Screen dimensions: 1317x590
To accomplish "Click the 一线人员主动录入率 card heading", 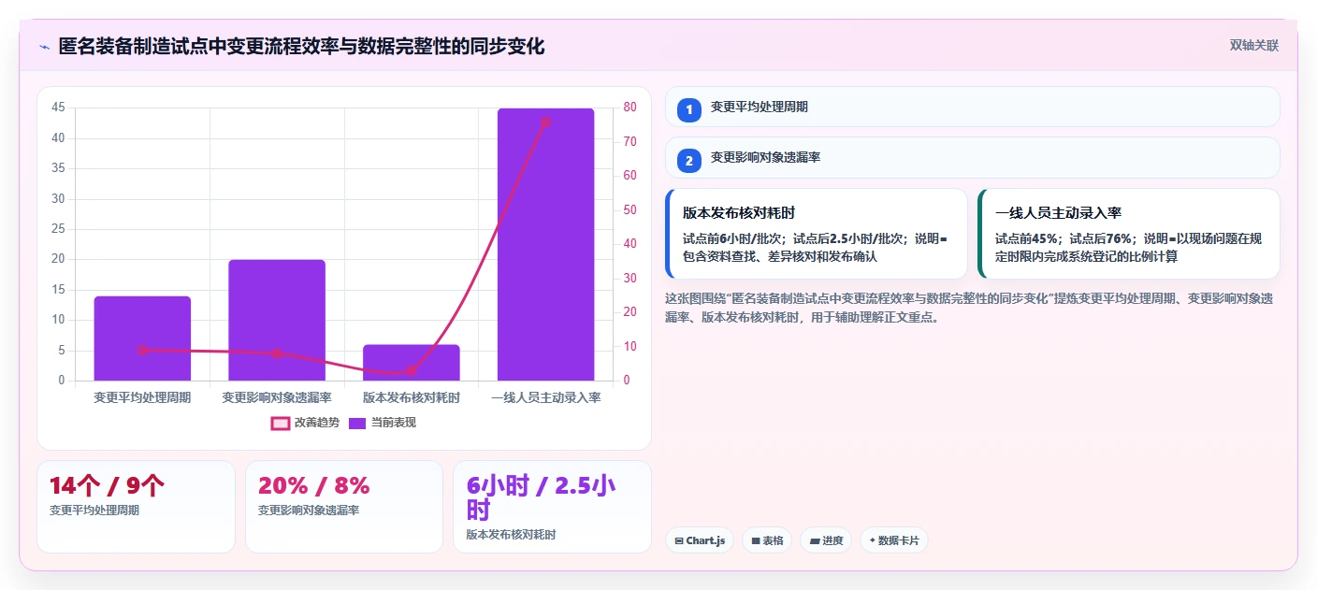I will point(1058,213).
